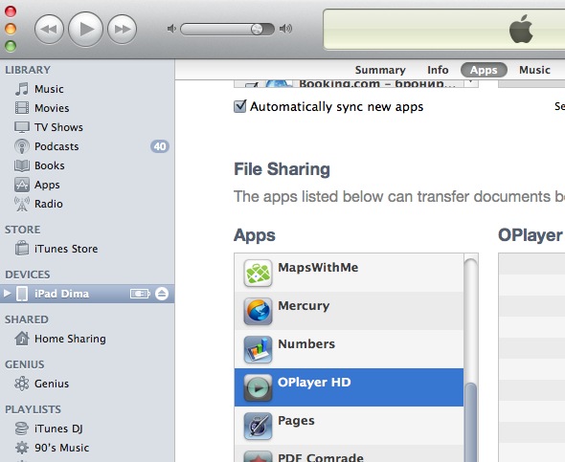Viewport: 565px width, 462px height.
Task: Select the TV Shows screen icon
Action: [x=22, y=127]
